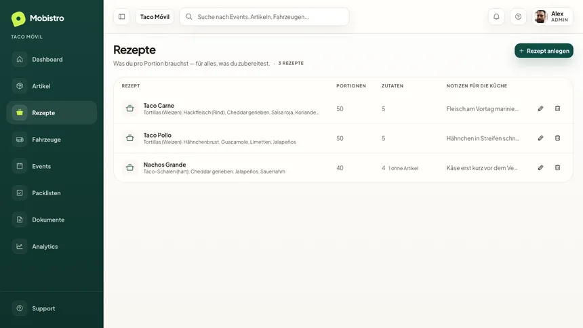Viewport: 583px width, 328px height.
Task: Open notifications bell
Action: click(x=496, y=17)
